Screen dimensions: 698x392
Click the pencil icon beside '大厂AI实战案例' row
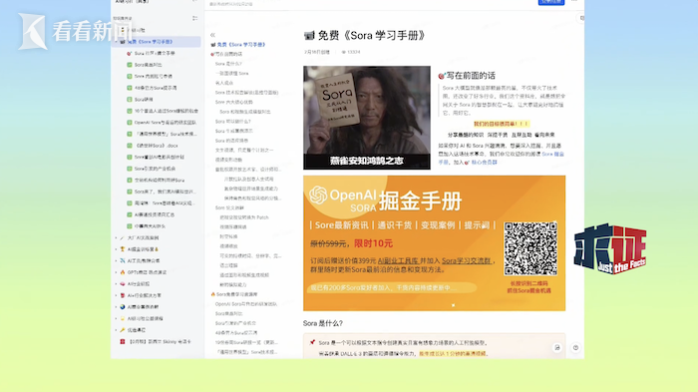(123, 237)
